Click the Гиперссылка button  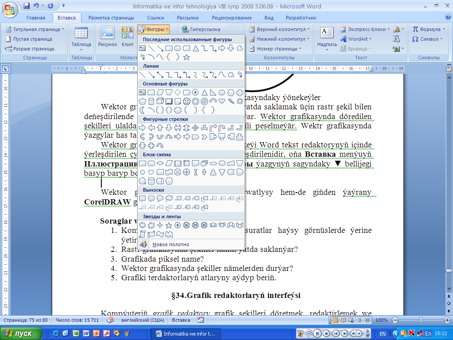tap(201, 29)
